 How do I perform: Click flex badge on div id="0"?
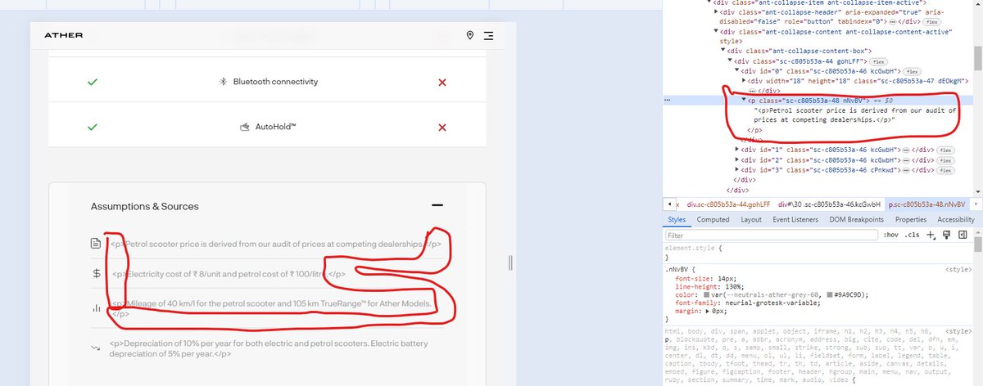tap(912, 71)
